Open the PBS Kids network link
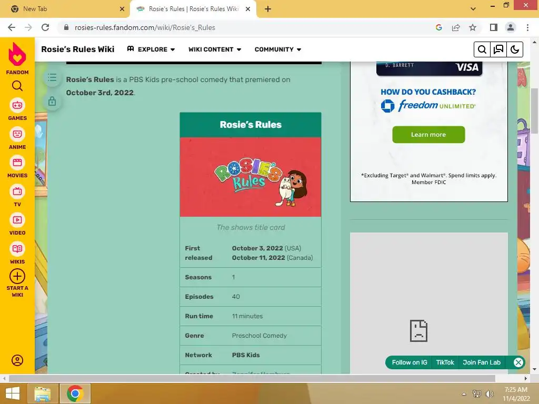The height and width of the screenshot is (404, 539). (246, 355)
